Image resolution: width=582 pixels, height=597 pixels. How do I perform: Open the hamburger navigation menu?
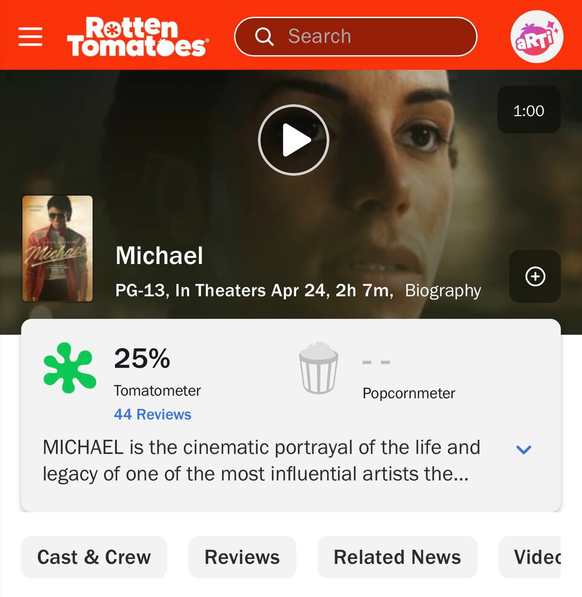click(30, 36)
